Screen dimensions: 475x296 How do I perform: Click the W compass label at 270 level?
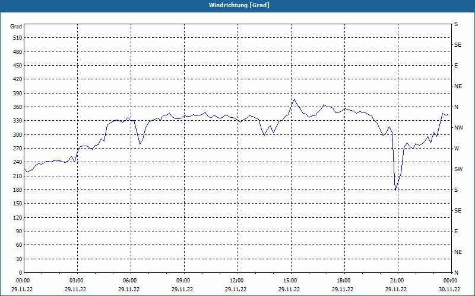coord(457,149)
